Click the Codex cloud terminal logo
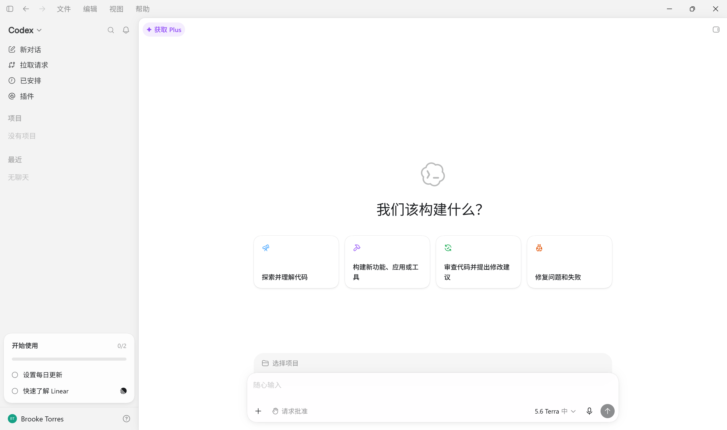This screenshot has height=430, width=727. pyautogui.click(x=433, y=174)
